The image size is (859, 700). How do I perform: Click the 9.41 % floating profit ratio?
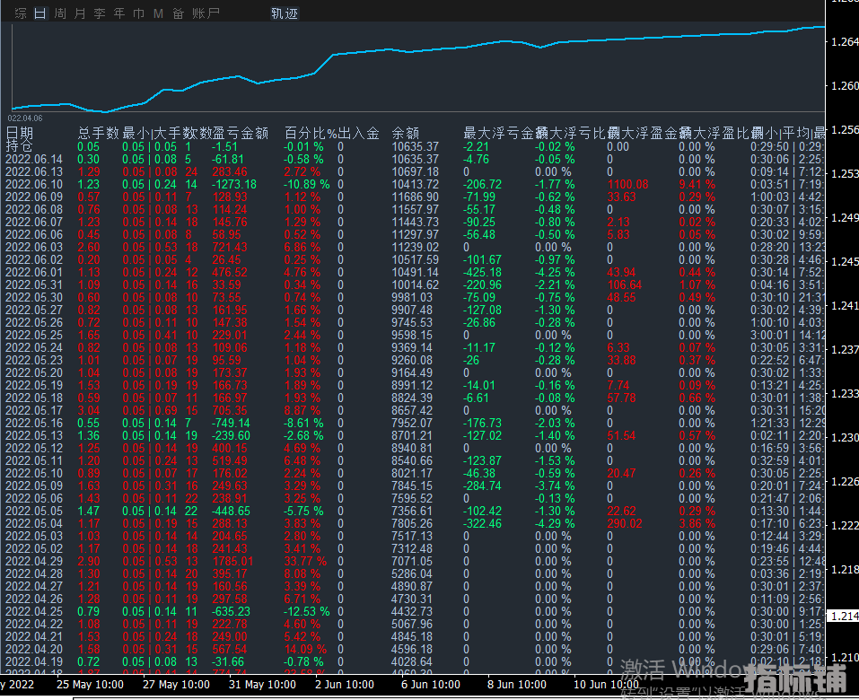click(697, 185)
